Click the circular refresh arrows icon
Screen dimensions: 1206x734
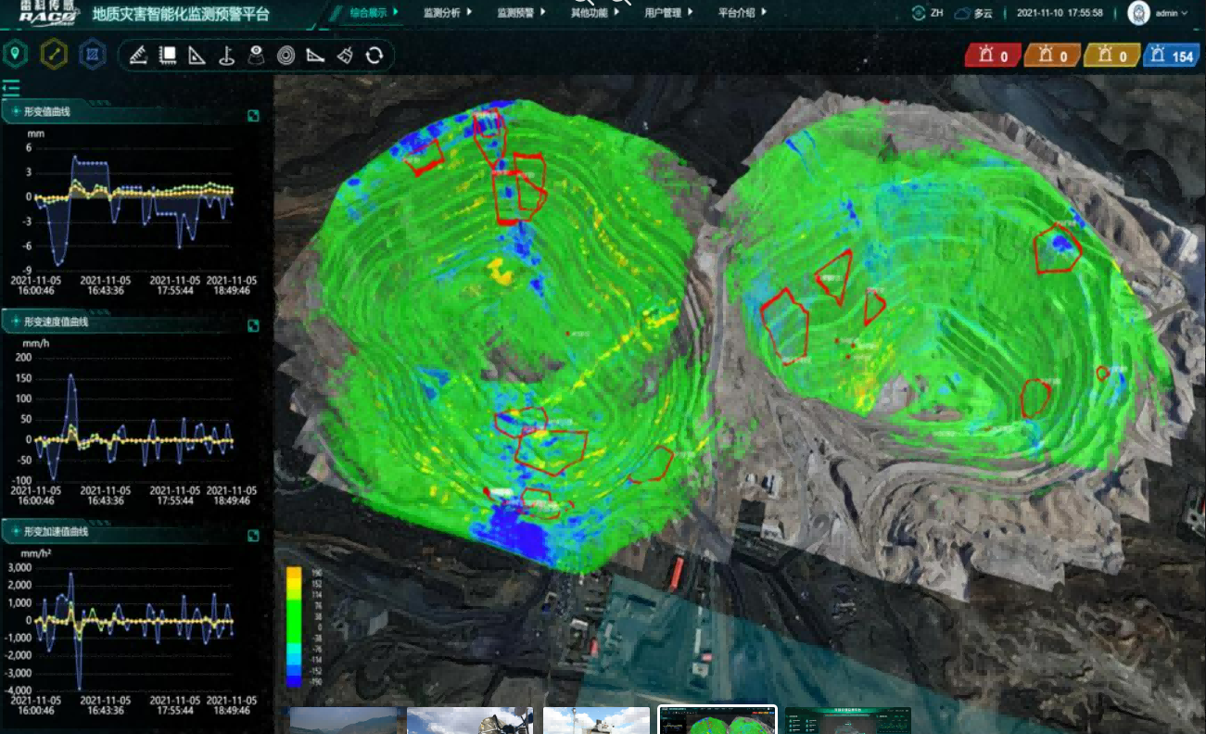374,56
